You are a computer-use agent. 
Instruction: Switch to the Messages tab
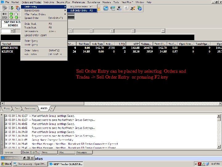point(84,152)
